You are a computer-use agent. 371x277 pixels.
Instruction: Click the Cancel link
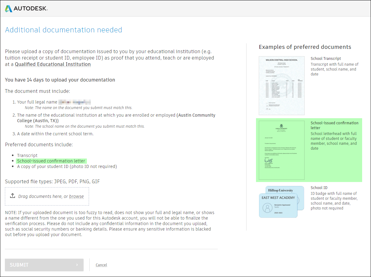pos(101,265)
